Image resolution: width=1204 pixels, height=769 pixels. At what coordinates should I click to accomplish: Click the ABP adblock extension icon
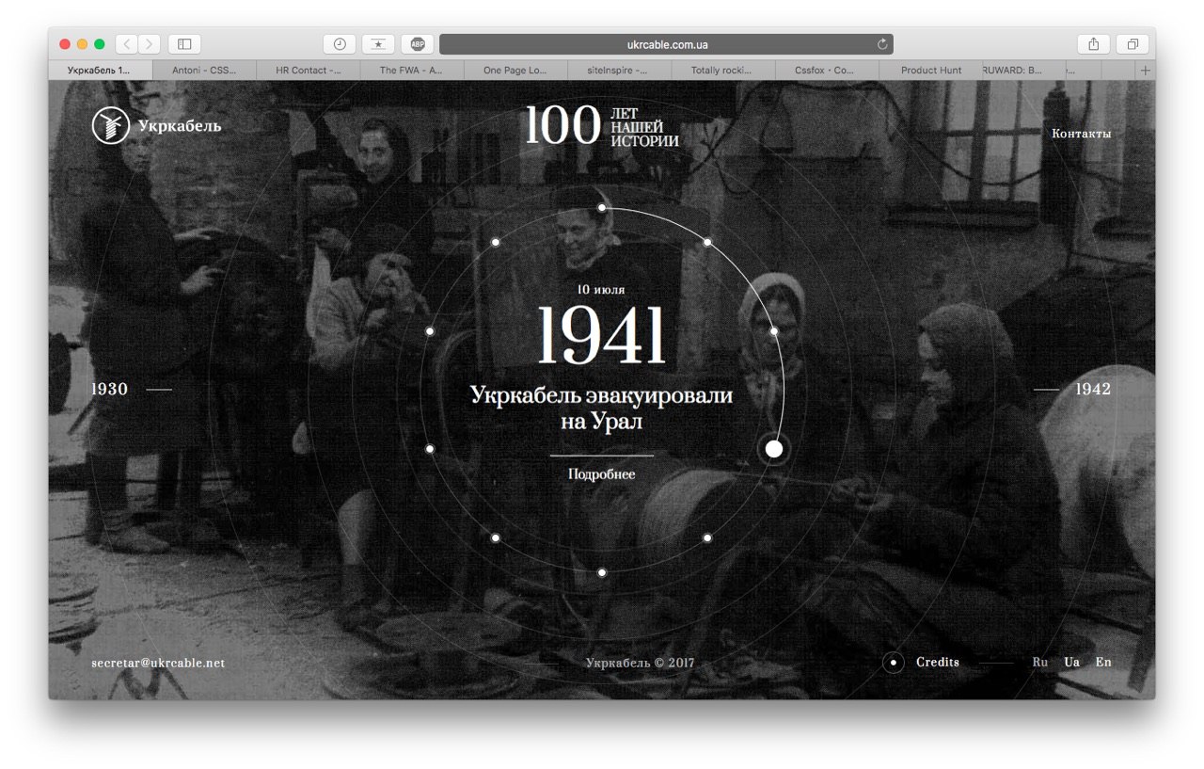tap(418, 44)
